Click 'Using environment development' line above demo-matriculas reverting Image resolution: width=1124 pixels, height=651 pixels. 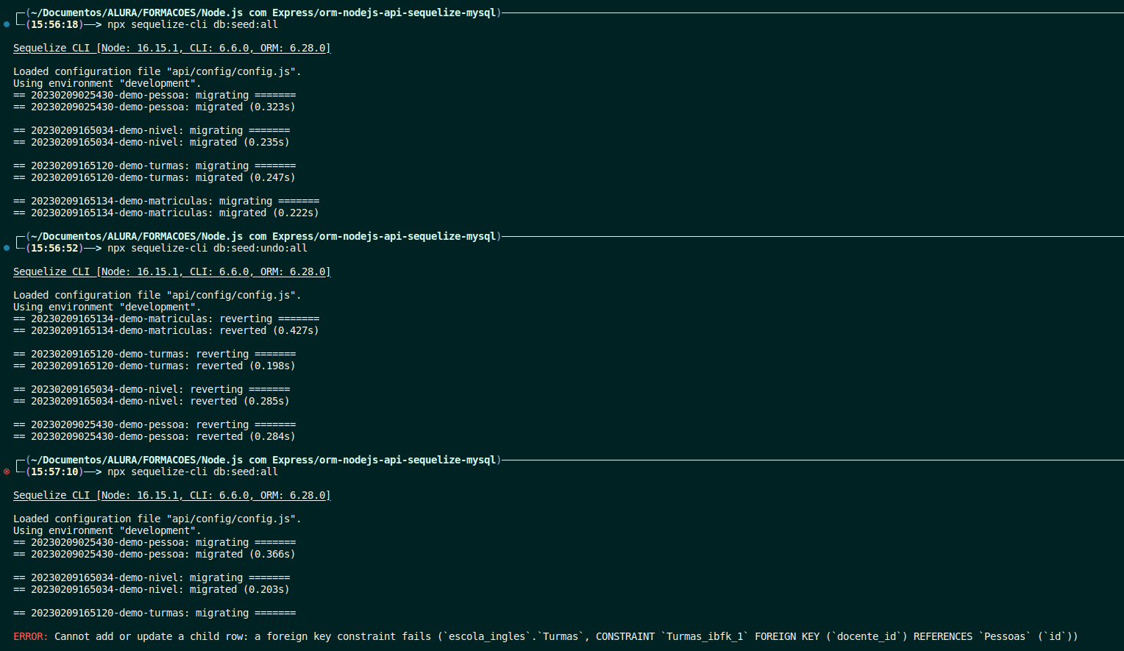pos(107,307)
